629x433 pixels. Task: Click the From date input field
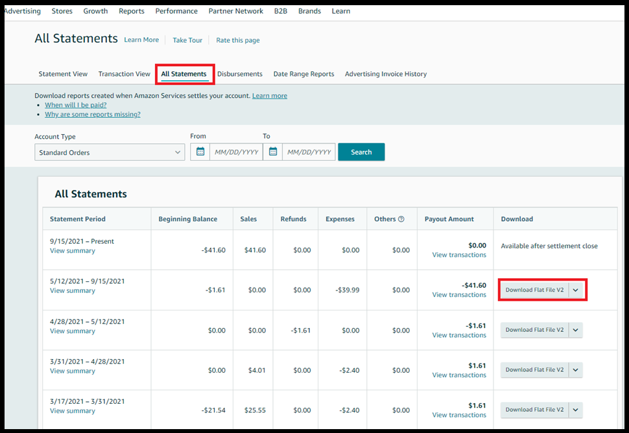236,152
